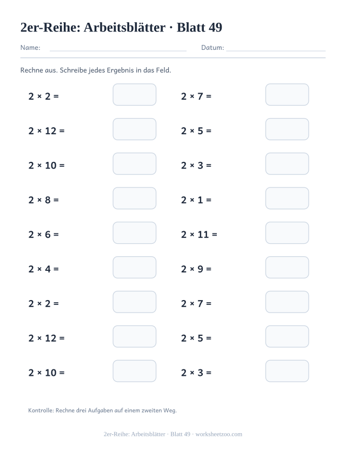
Task: Select the second 2 × 7 answer box
Action: (287, 302)
